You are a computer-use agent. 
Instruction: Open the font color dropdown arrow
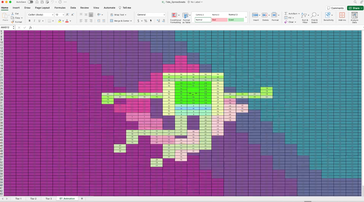click(70, 21)
